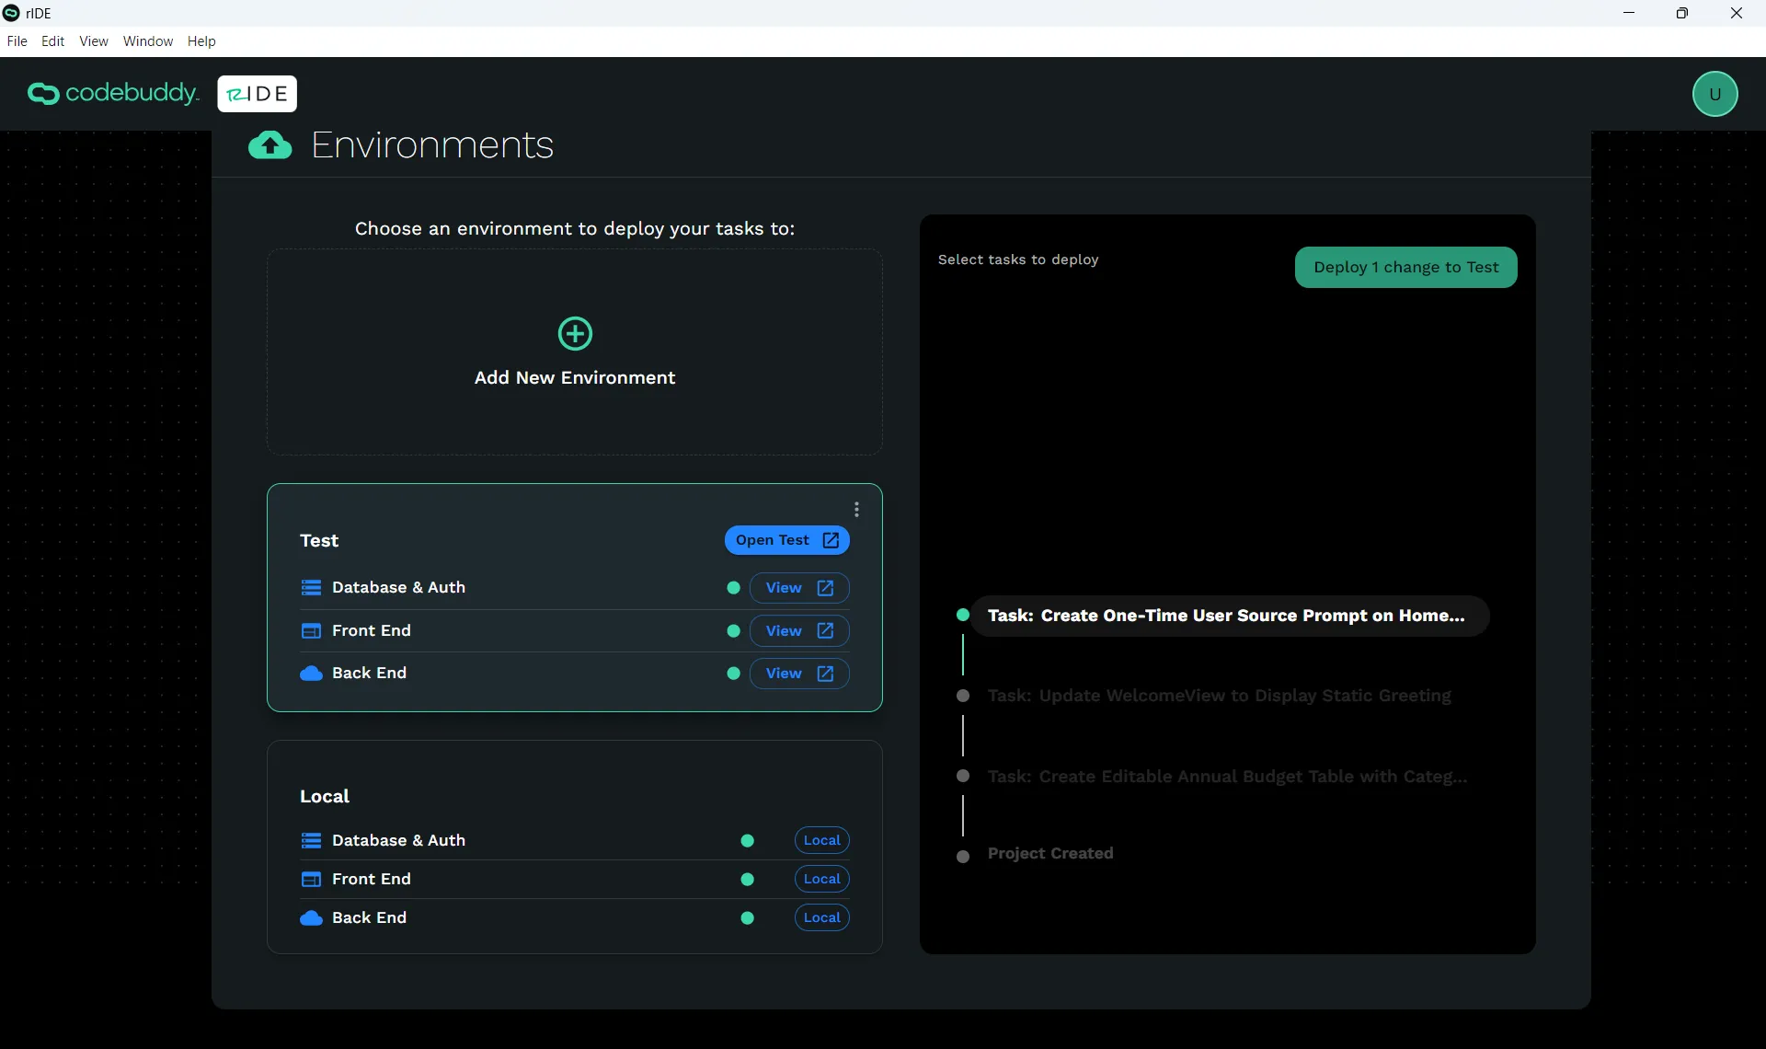Click the dot beside Project Created
This screenshot has height=1049, width=1766.
point(963,857)
